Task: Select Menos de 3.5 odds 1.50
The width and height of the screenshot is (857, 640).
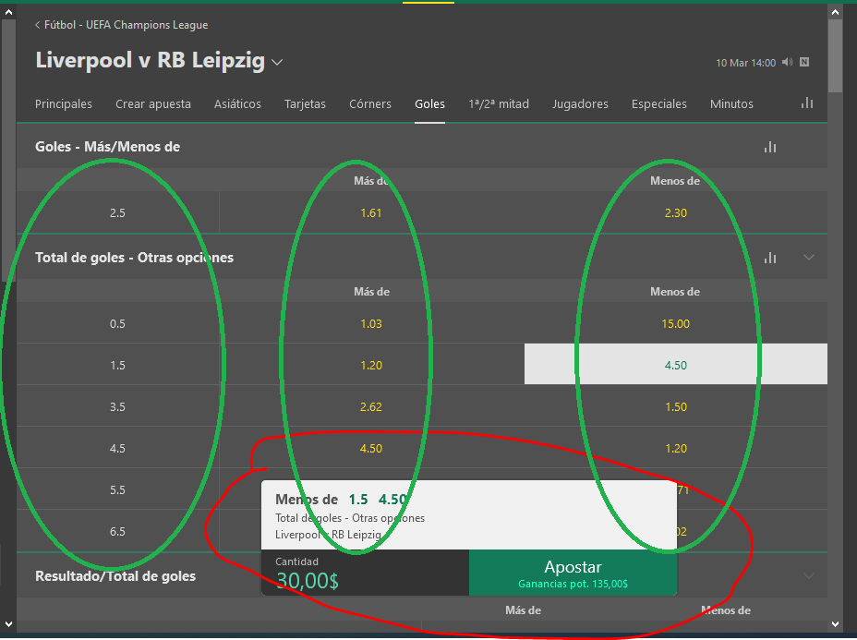Action: [x=676, y=406]
